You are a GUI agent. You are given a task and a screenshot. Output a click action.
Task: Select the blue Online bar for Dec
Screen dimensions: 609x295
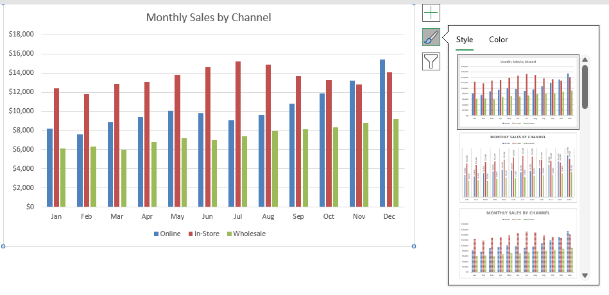tap(382, 133)
